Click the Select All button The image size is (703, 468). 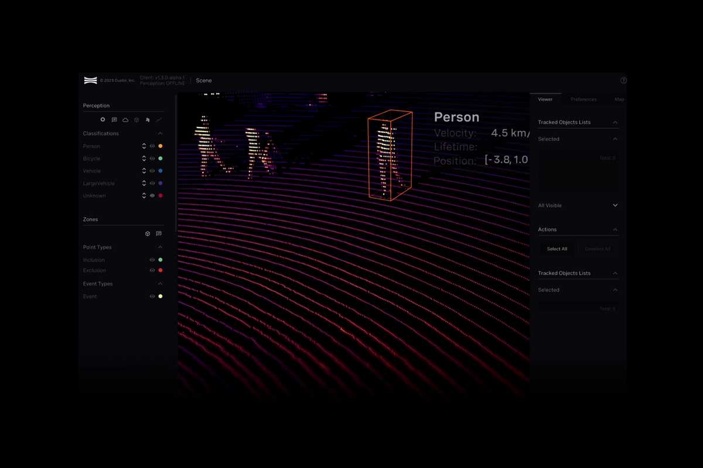[x=557, y=249]
